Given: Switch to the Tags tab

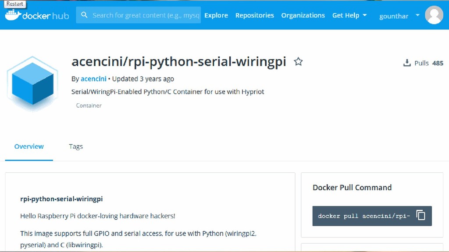Looking at the screenshot, I should click(x=76, y=147).
